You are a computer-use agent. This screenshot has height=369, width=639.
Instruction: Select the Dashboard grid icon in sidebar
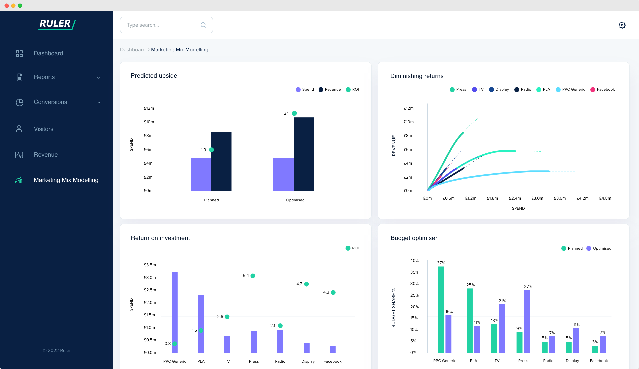click(19, 53)
